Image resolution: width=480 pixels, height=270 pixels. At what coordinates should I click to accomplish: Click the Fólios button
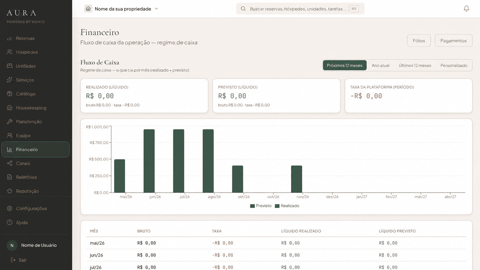[x=419, y=40]
